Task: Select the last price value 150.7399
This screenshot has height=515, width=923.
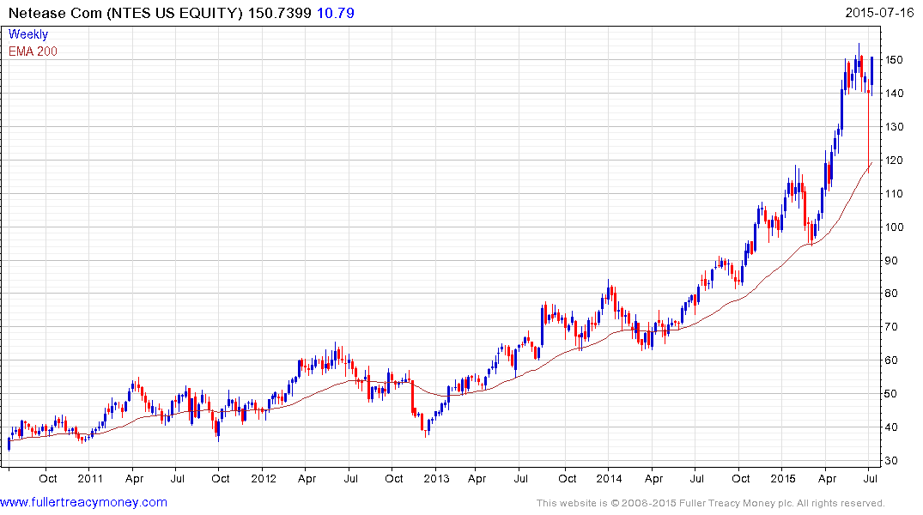Action: pyautogui.click(x=280, y=13)
